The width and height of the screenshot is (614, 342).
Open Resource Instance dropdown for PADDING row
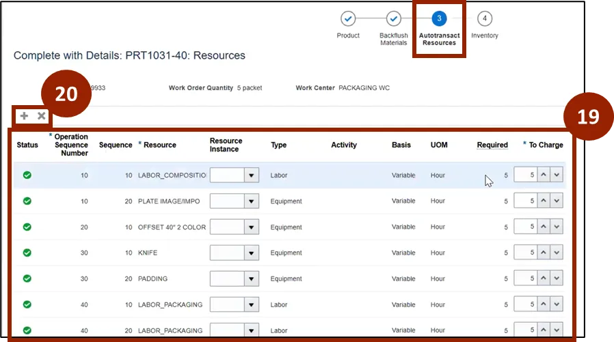[252, 279]
